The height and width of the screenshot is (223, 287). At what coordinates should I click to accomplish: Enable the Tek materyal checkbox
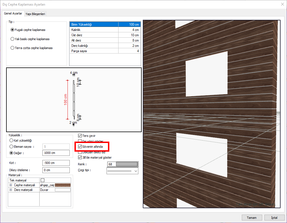click(42, 180)
